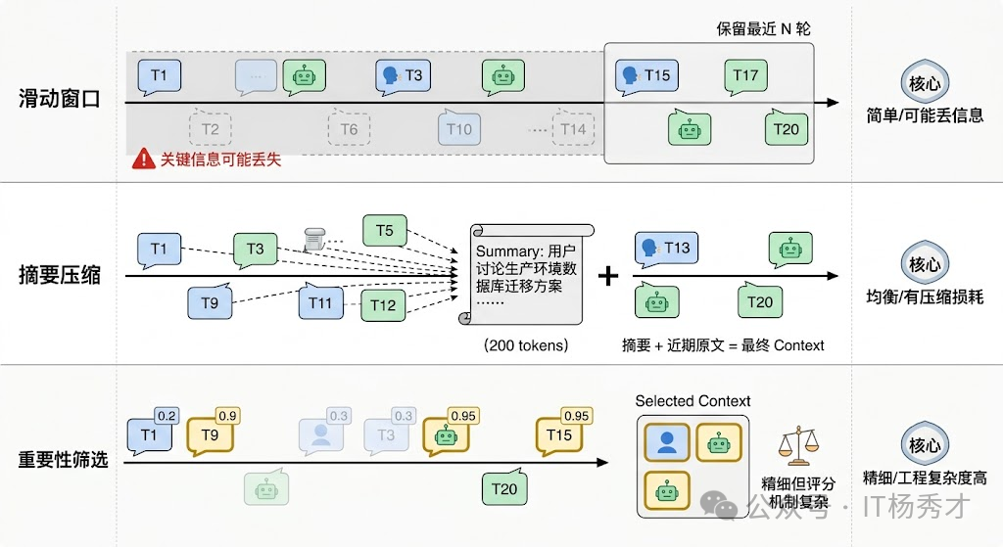Select the blue T11 bubble
Screen dimensions: 1003x547
tap(321, 302)
